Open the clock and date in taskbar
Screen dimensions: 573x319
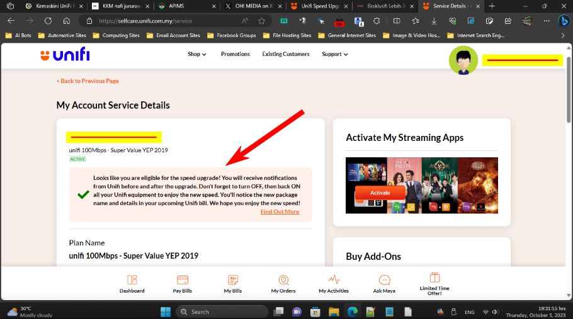pos(536,311)
